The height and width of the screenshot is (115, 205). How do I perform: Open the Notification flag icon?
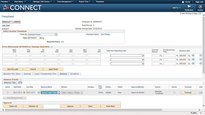click(x=189, y=7)
